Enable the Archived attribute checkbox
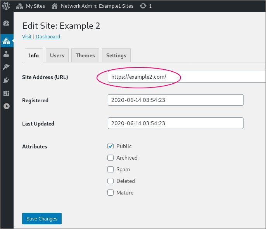The height and width of the screenshot is (229, 266). pyautogui.click(x=111, y=158)
